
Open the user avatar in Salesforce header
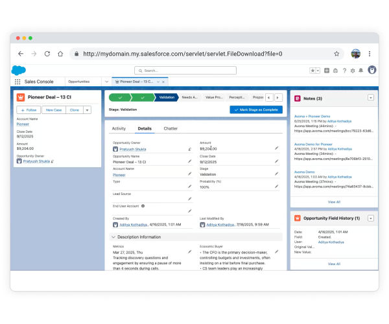(372, 70)
